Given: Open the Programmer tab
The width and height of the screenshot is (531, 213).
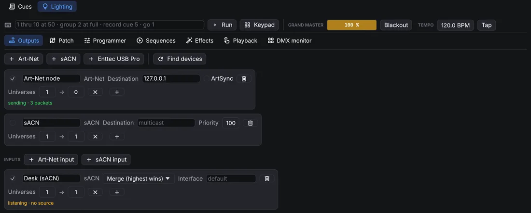Looking at the screenshot, I should [x=105, y=40].
